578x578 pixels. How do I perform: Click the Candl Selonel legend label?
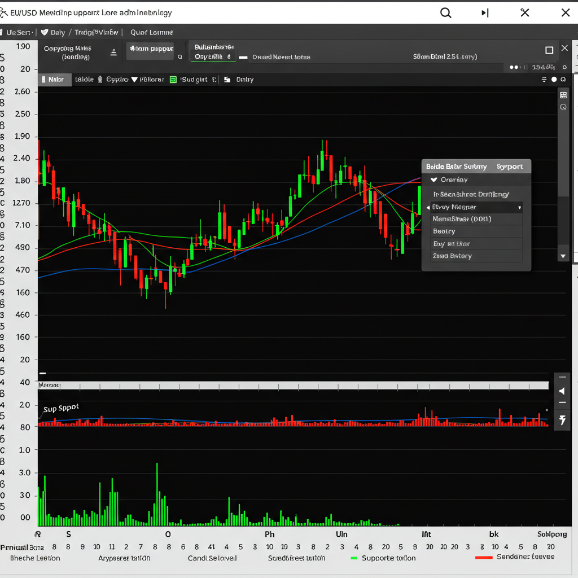click(212, 558)
